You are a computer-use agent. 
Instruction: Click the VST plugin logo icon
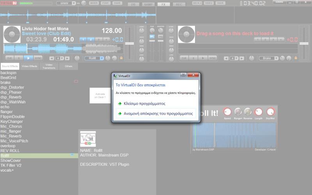pos(88,139)
